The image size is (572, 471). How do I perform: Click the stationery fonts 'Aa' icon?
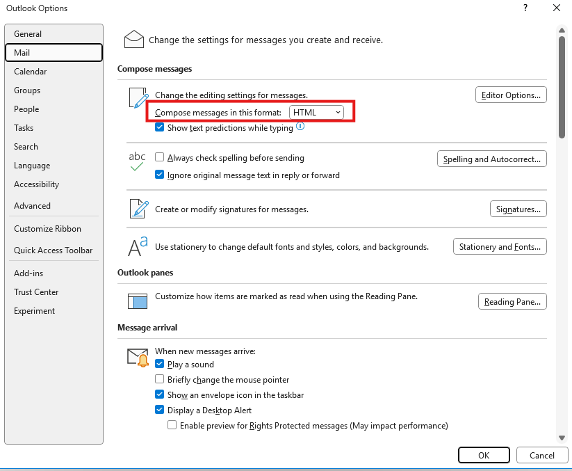tap(138, 246)
